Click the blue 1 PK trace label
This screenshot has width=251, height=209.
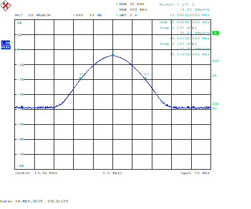point(6,43)
